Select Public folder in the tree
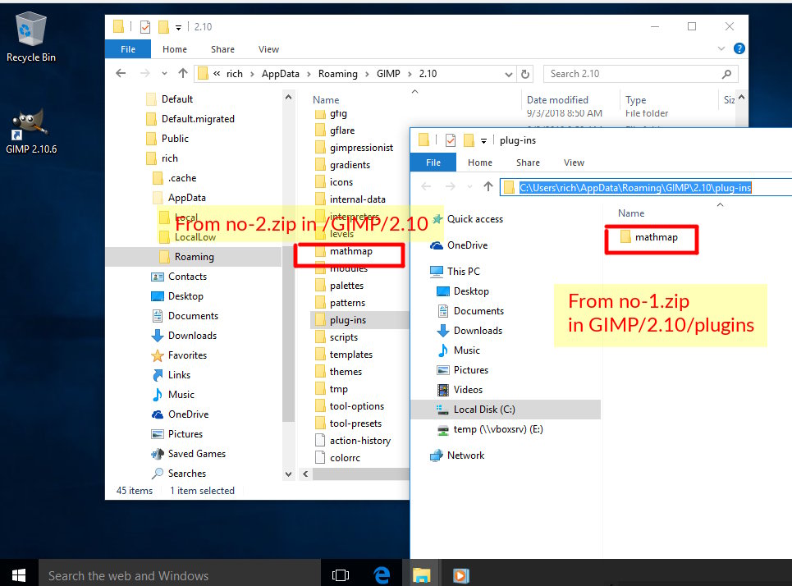The image size is (792, 586). 175,139
